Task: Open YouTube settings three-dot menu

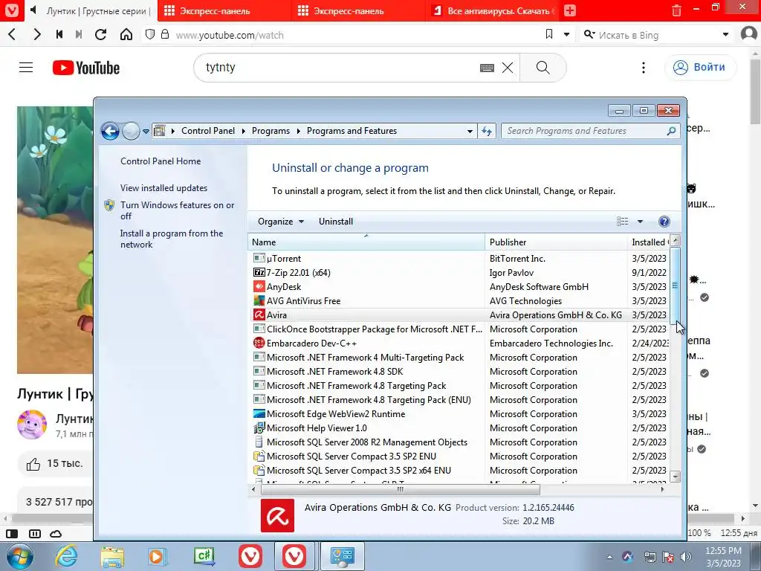Action: click(644, 68)
